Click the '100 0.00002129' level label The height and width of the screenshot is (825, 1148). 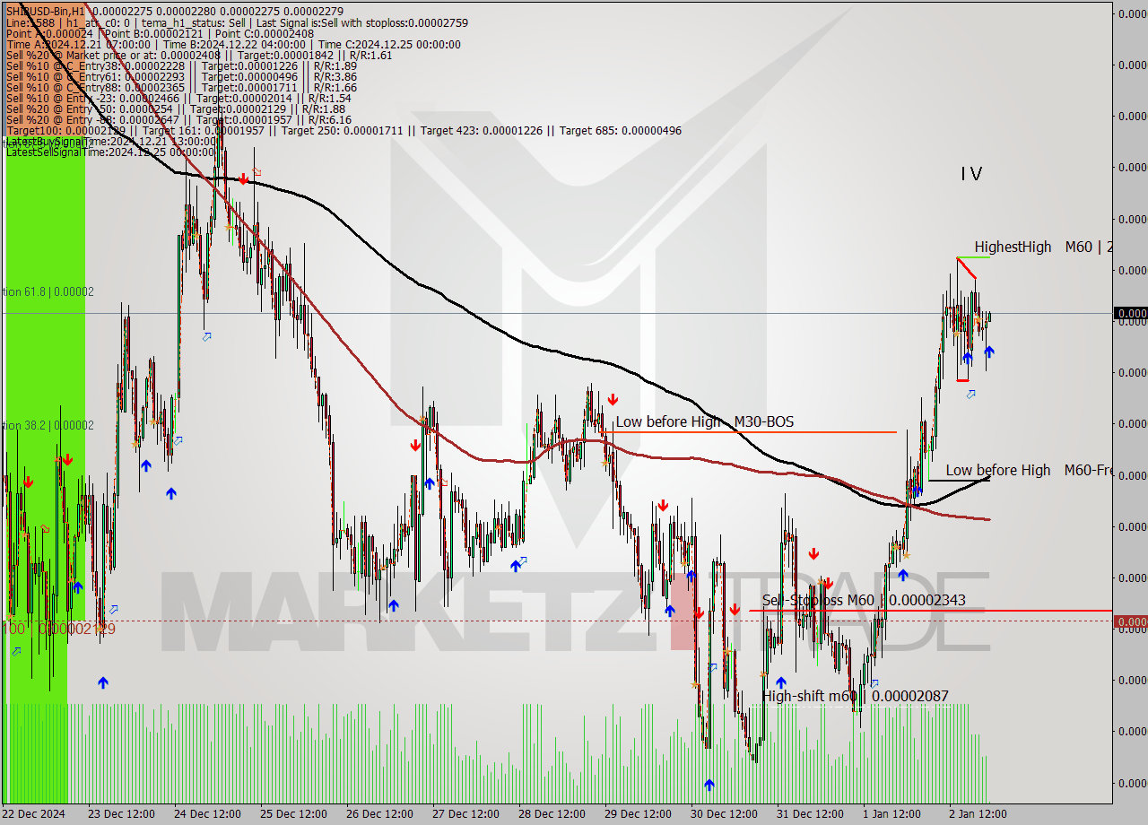click(59, 629)
